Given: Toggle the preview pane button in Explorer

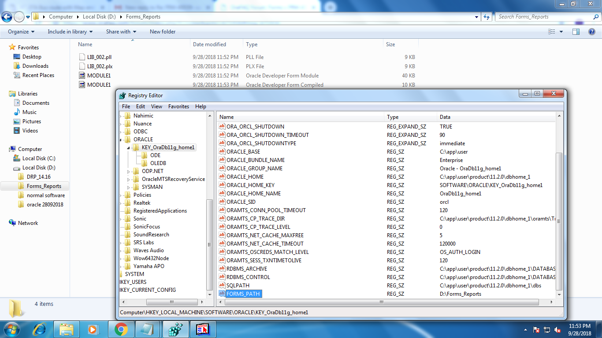Looking at the screenshot, I should tap(576, 32).
